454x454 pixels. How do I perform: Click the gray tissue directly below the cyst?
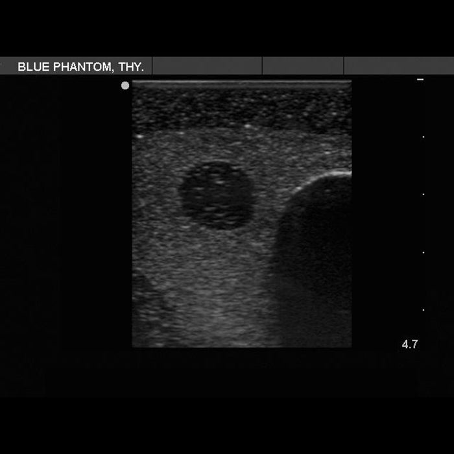216,259
